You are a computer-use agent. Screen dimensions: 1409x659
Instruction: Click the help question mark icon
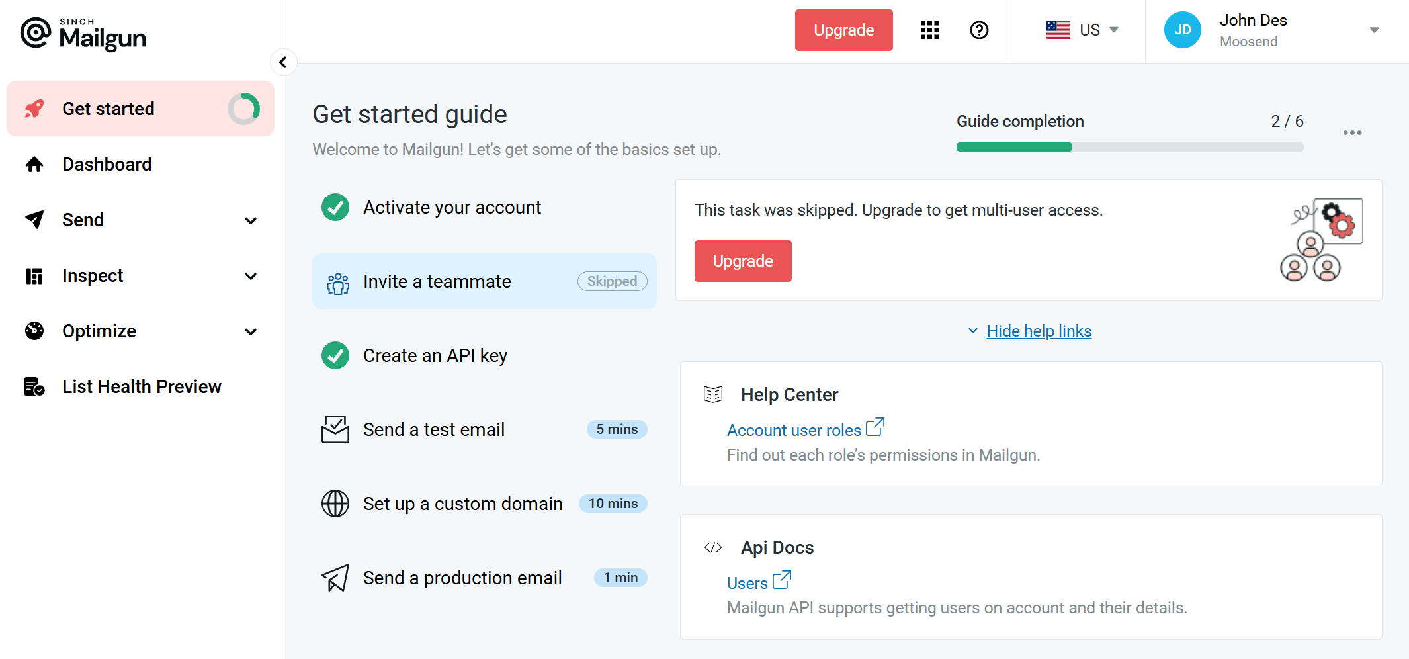click(x=979, y=30)
